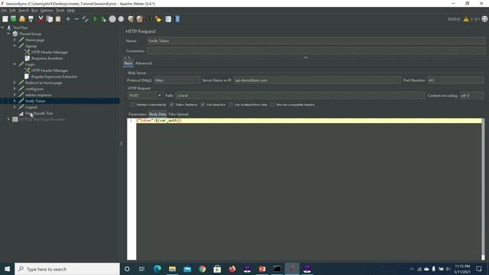This screenshot has width=489, height=275.
Task: Click the Toggle enable/disable toolbar icon
Action: (x=85, y=19)
